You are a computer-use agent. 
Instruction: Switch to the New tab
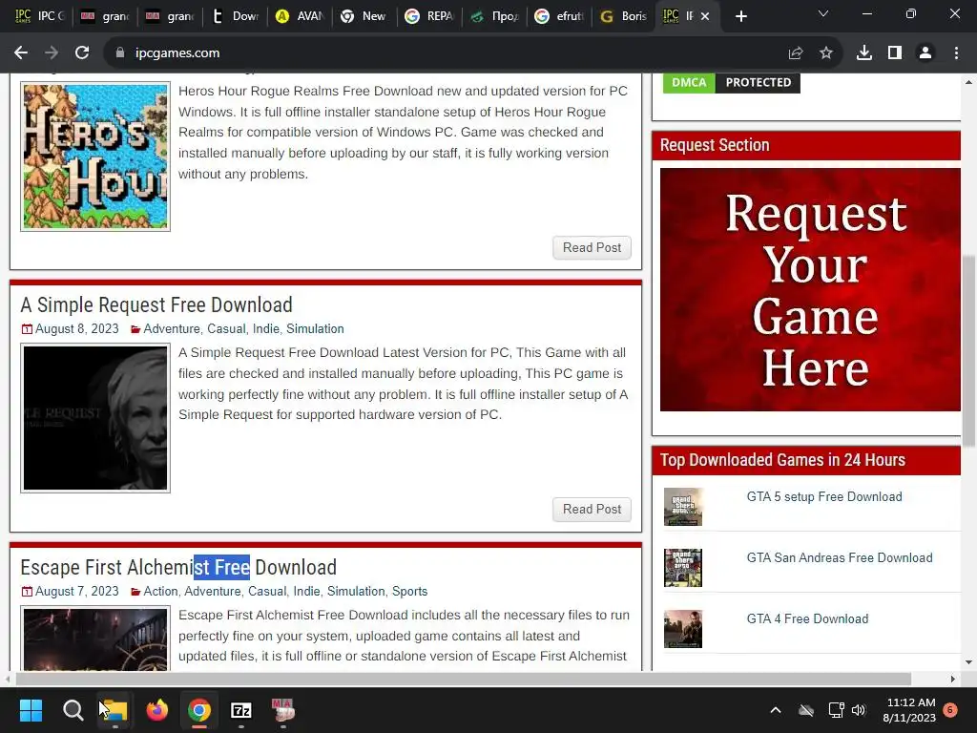coord(365,16)
